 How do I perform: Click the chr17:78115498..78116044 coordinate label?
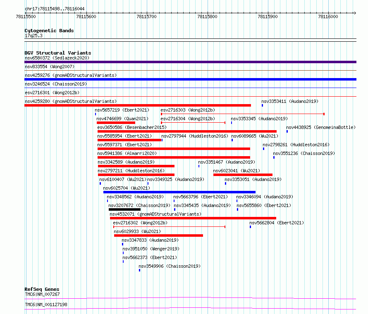click(x=55, y=9)
